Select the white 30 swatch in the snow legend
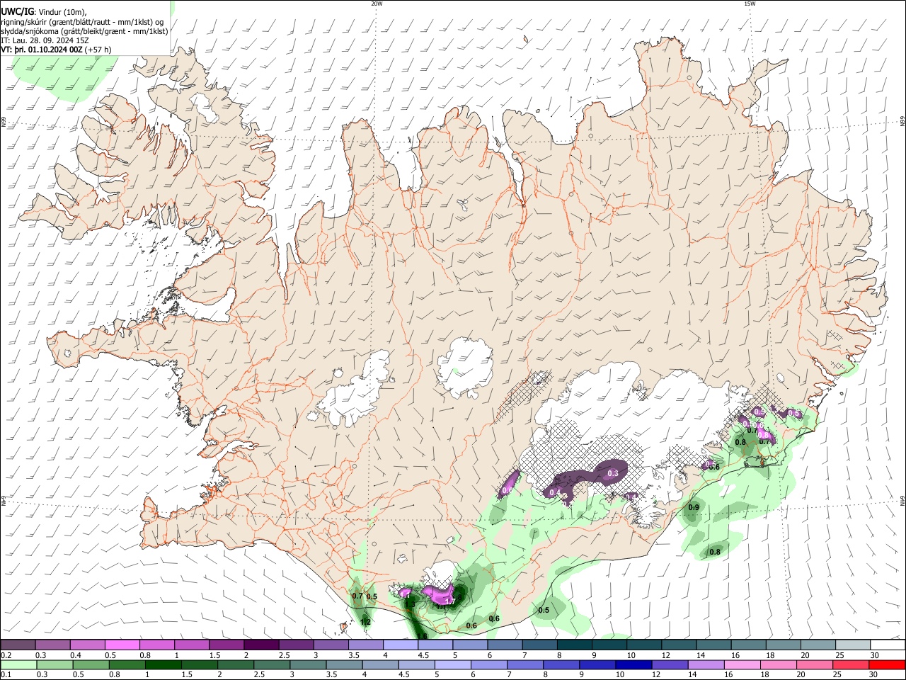Screen dimensions: 906x680 pos(888,645)
